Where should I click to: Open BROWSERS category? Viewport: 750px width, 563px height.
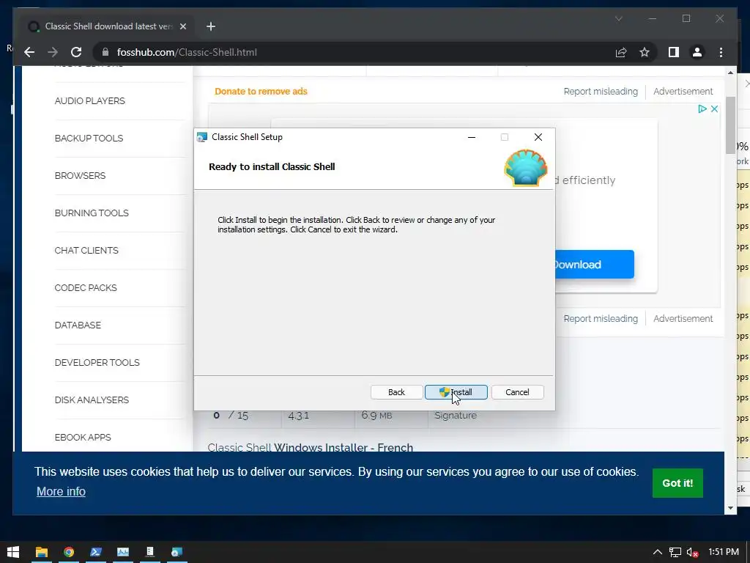(x=80, y=176)
